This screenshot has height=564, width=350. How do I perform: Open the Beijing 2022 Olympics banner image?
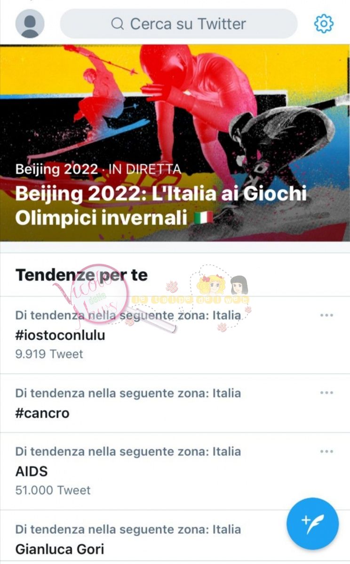click(175, 143)
